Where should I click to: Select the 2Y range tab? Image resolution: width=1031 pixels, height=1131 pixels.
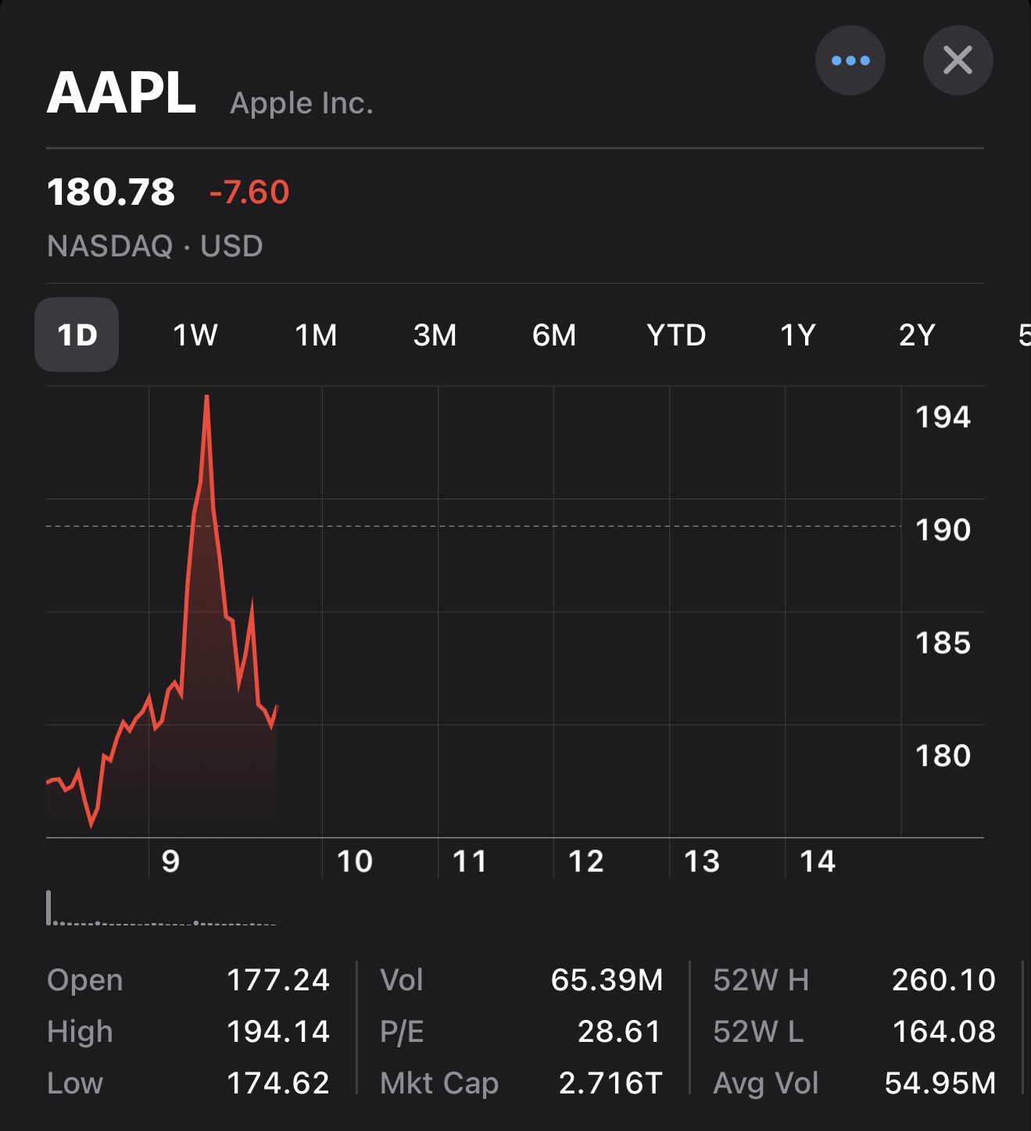tap(917, 335)
